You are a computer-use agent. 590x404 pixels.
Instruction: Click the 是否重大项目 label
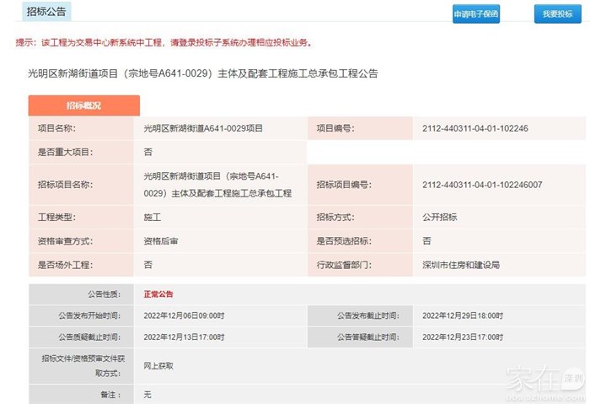[65, 152]
